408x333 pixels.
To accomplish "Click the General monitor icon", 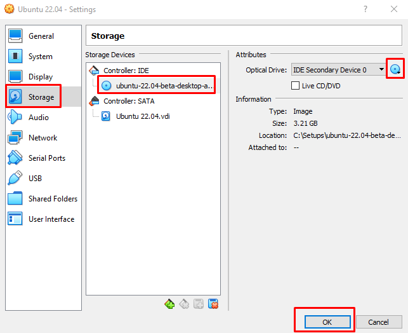I will click(x=15, y=36).
